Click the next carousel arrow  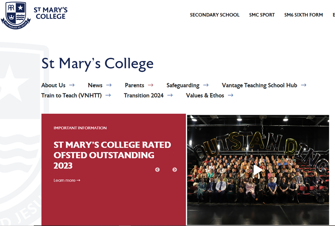point(174,170)
